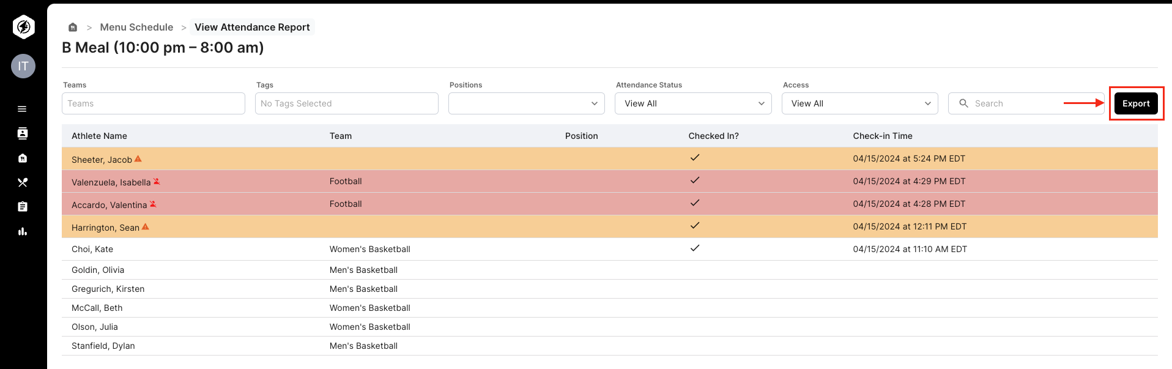1172x369 pixels.
Task: Click Football team in Valenzuela row
Action: point(346,181)
